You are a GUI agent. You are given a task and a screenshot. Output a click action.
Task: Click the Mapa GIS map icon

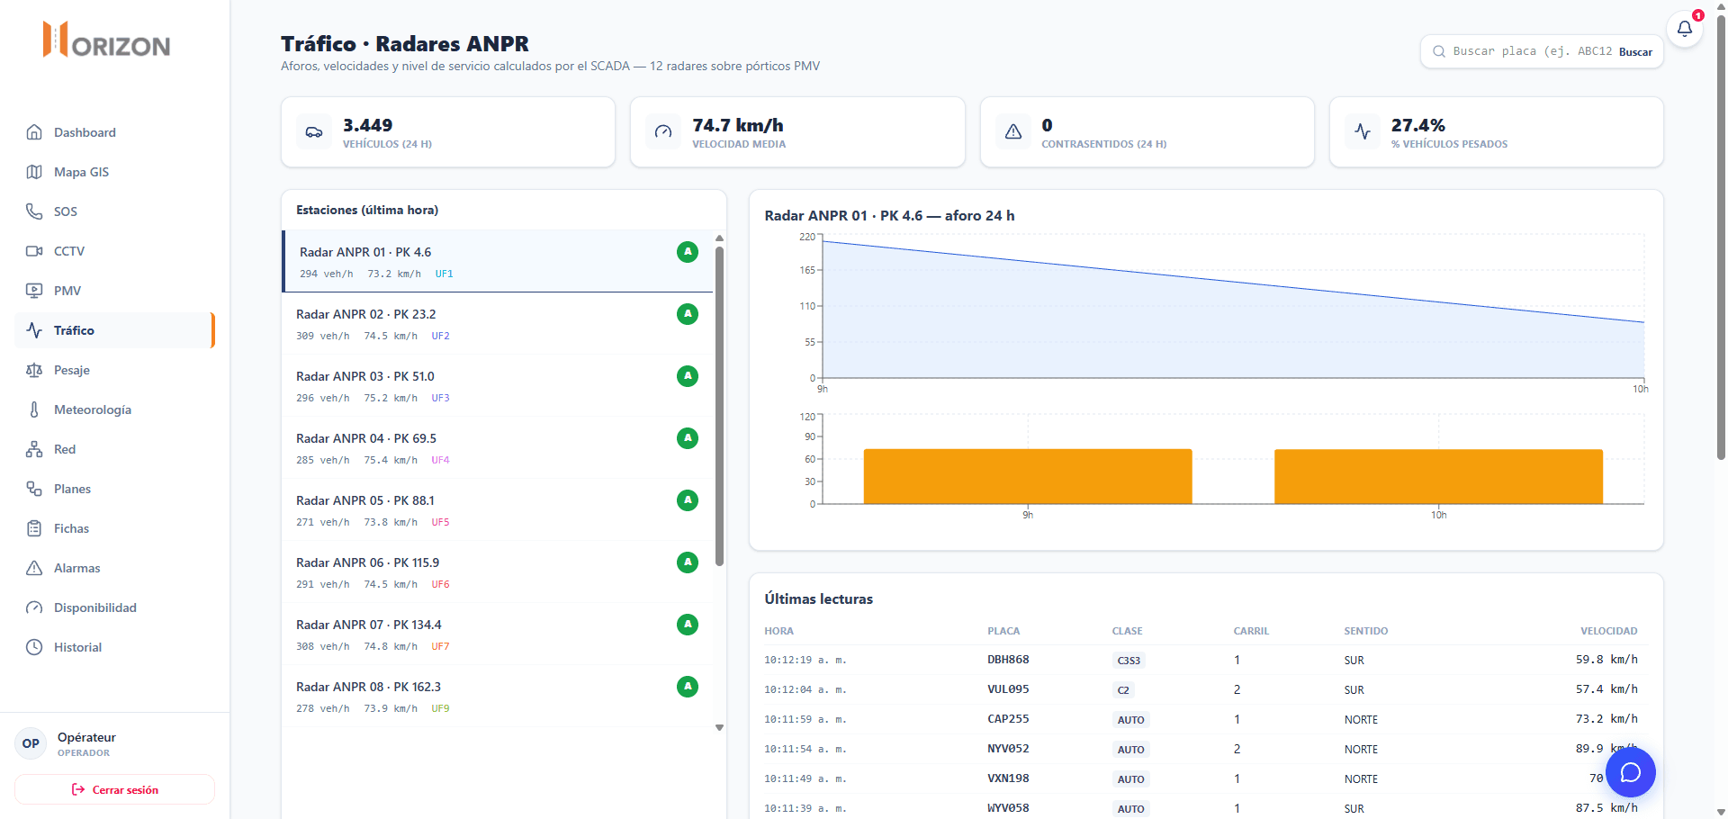point(34,172)
